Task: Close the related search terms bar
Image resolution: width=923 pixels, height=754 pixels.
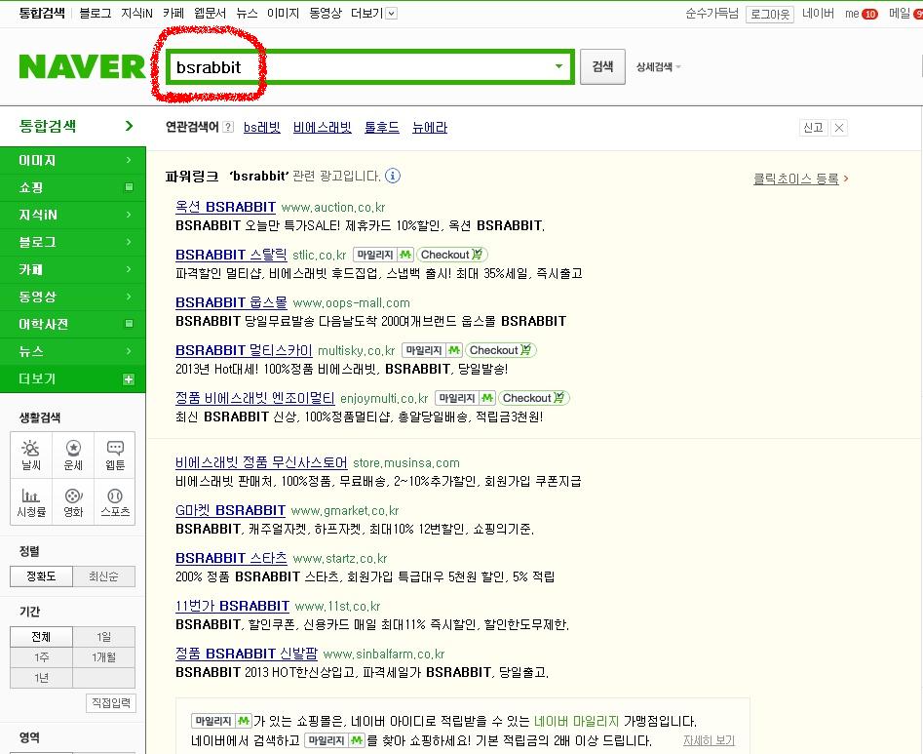Action: 839,127
